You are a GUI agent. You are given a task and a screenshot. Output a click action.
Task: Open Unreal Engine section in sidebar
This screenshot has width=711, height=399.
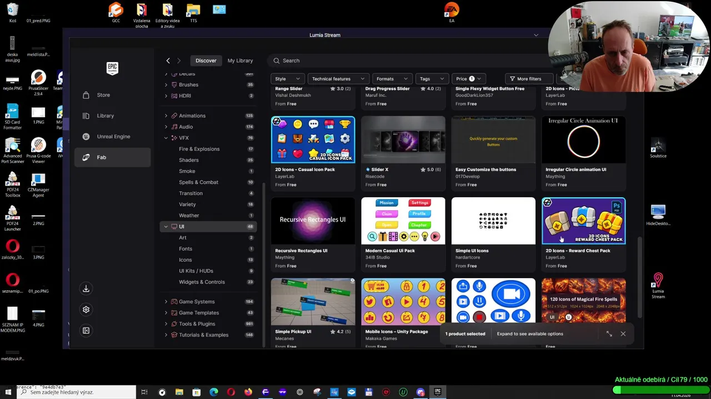pyautogui.click(x=113, y=136)
